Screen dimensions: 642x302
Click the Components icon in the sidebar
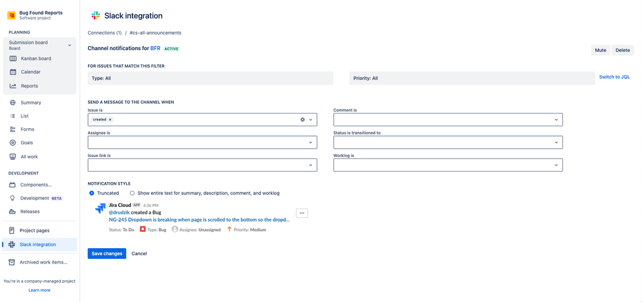pos(13,185)
